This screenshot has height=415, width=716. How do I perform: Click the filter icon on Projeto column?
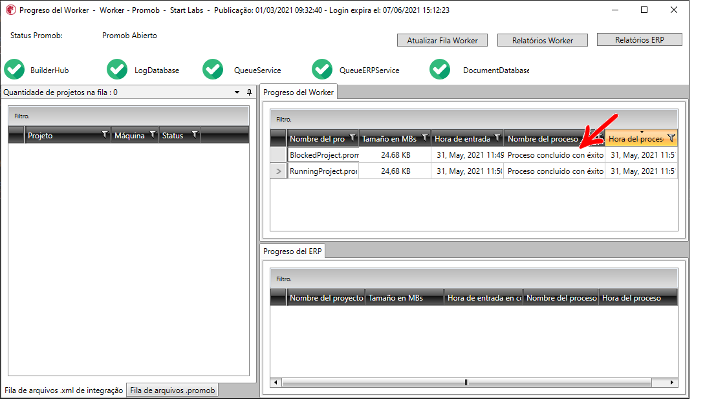[x=105, y=135]
